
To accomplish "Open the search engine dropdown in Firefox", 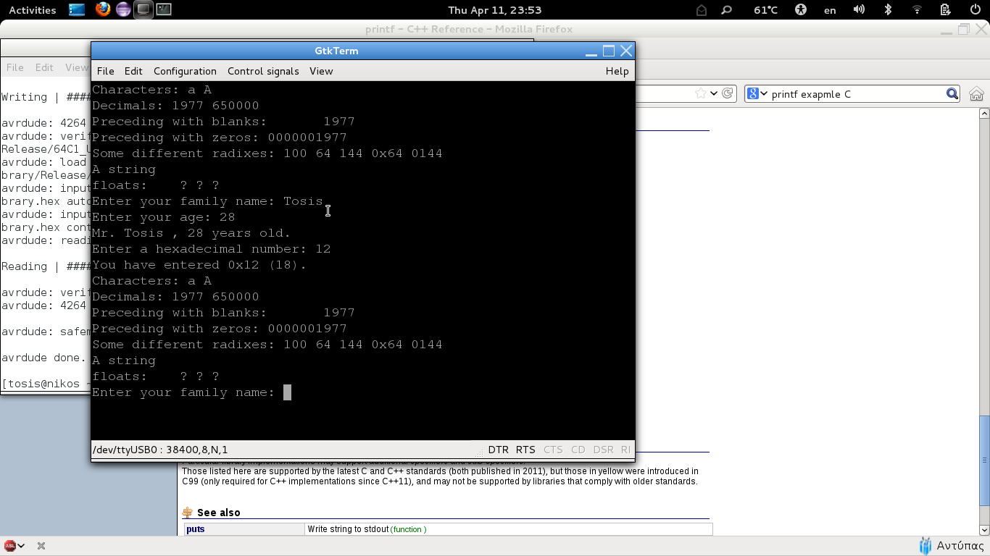I will [x=760, y=93].
